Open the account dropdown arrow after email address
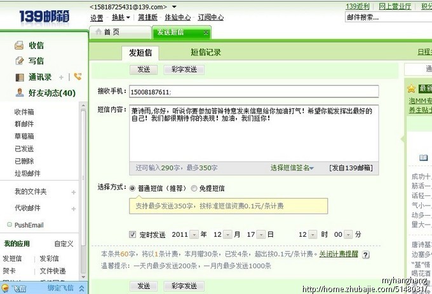Viewport: 432px width, 294px height. (x=174, y=6)
